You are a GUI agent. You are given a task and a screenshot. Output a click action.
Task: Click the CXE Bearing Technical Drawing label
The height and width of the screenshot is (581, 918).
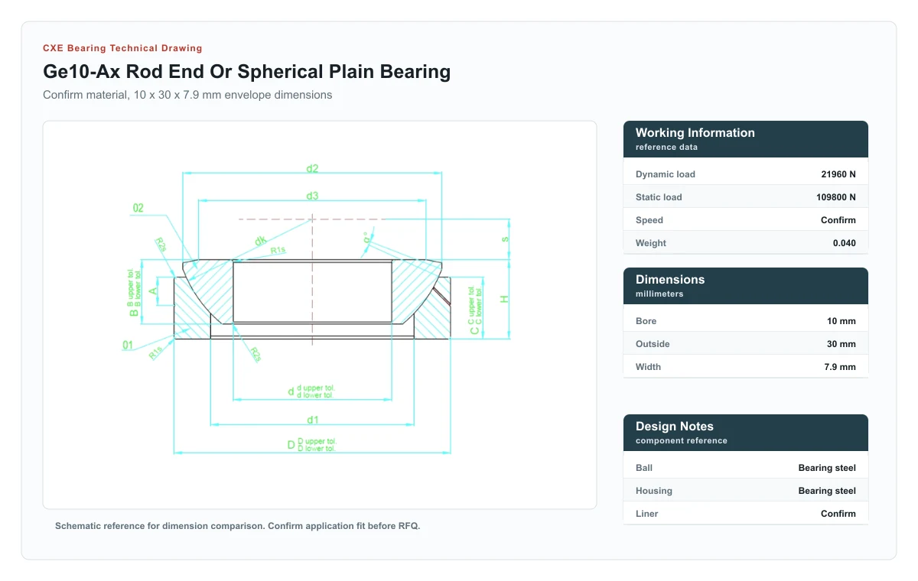(x=122, y=48)
